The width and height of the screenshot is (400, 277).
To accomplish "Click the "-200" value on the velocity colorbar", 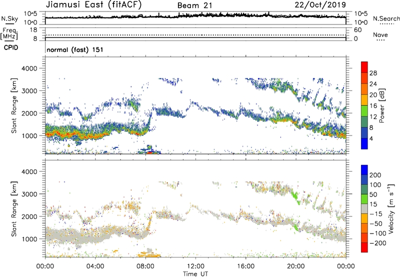I will 377,243.
